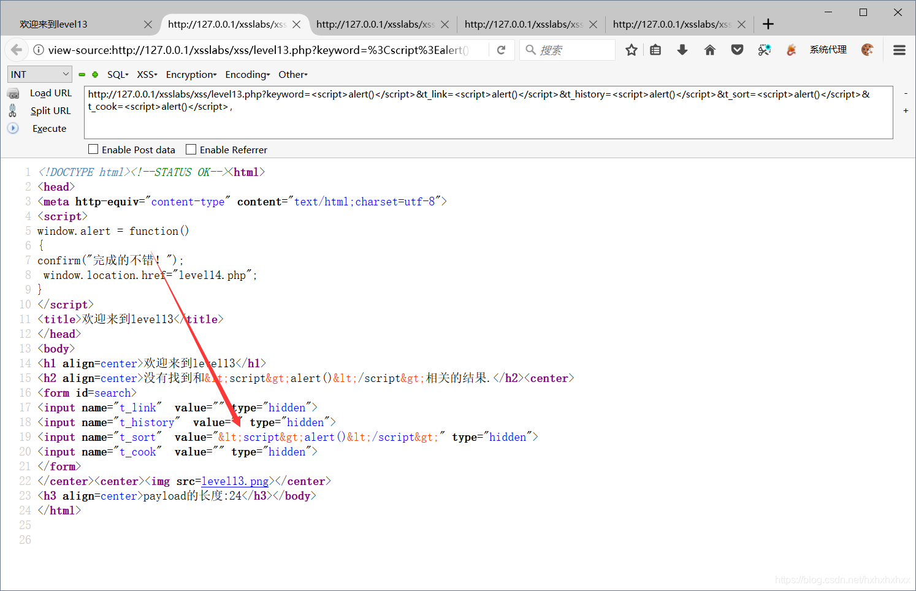Viewport: 916px width, 591px height.
Task: Close the active view-source tab
Action: (297, 25)
